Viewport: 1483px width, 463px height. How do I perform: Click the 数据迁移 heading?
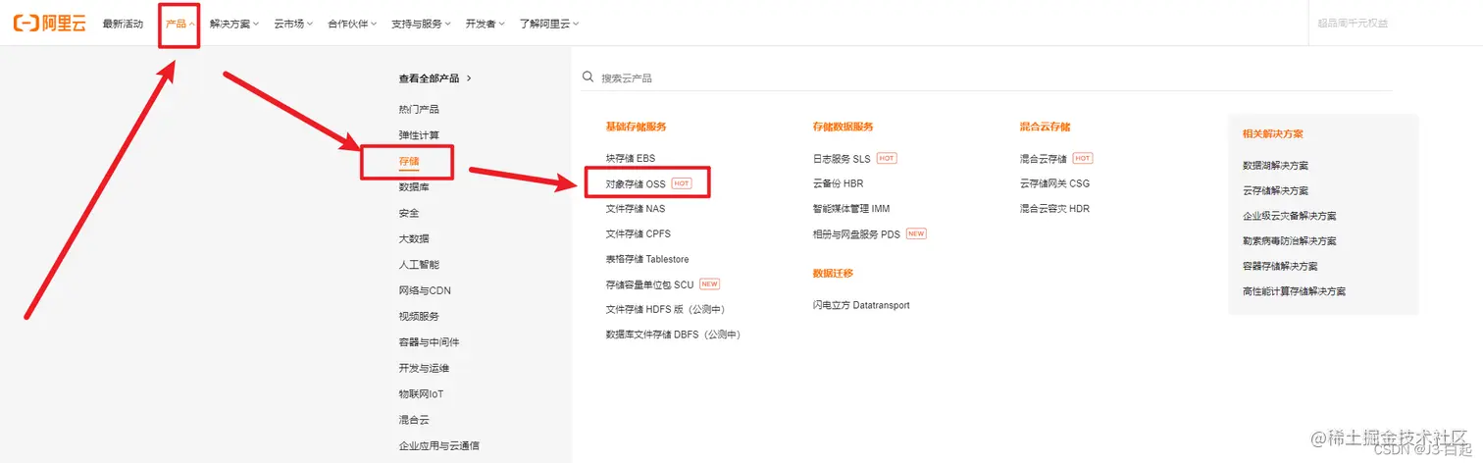833,273
